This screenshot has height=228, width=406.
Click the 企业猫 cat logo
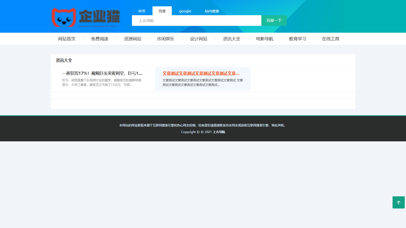pos(86,17)
